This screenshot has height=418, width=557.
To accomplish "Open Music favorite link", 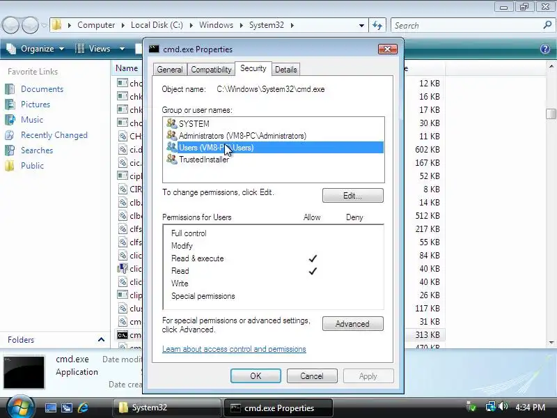I will click(x=31, y=119).
